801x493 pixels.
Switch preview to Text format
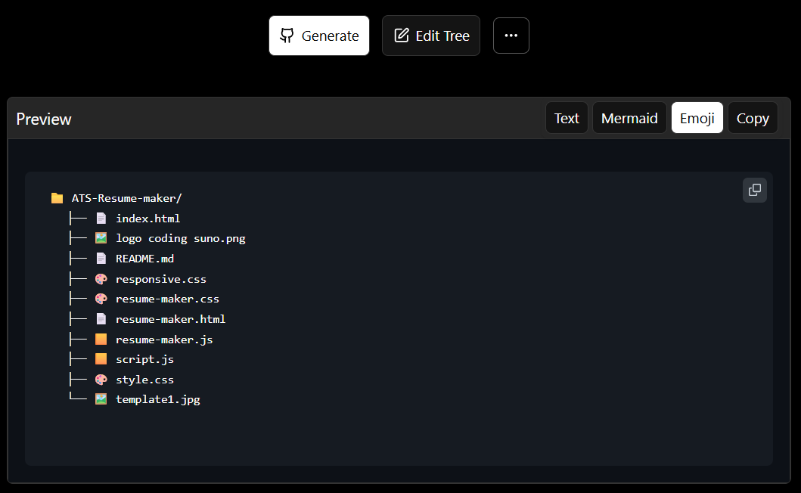point(567,118)
